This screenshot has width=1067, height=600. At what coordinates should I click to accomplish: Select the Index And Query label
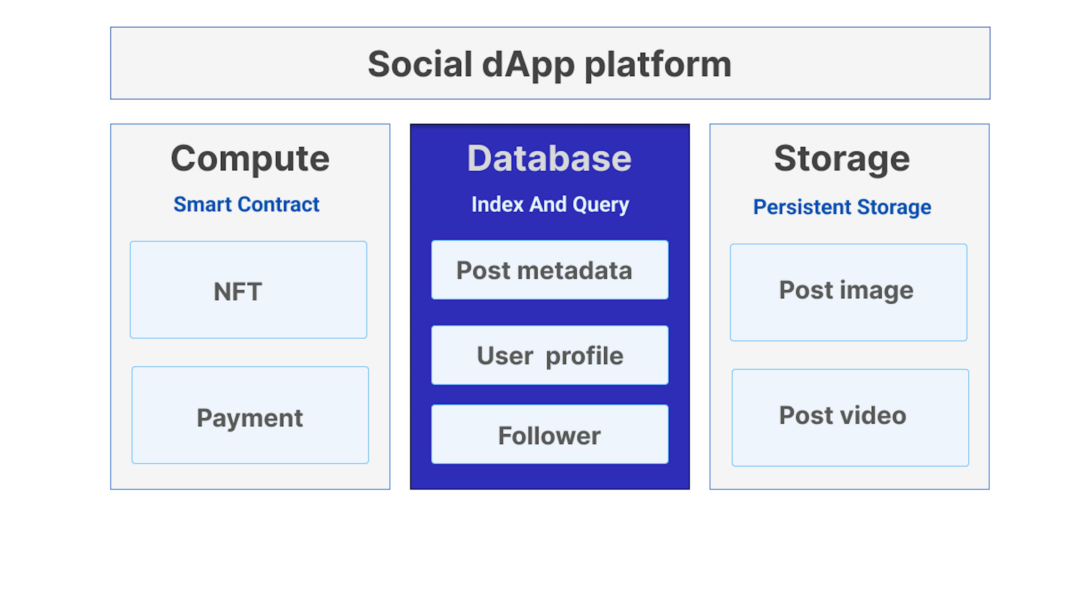[548, 204]
